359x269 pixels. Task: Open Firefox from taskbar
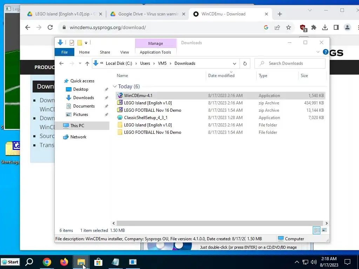click(64, 262)
